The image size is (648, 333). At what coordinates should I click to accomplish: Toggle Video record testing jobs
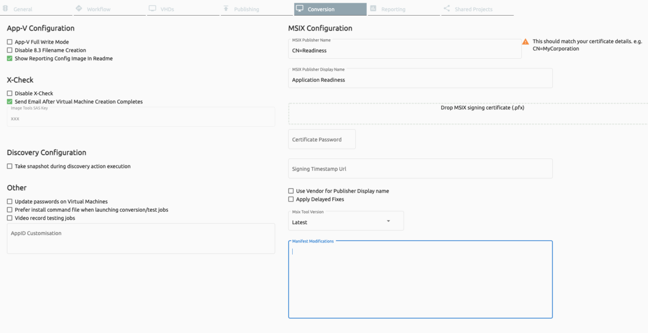point(10,218)
